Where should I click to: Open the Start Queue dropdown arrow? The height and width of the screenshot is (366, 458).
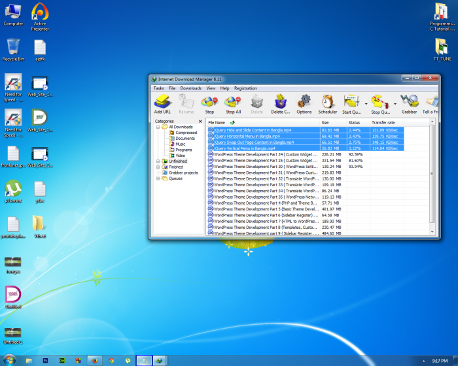pos(366,103)
